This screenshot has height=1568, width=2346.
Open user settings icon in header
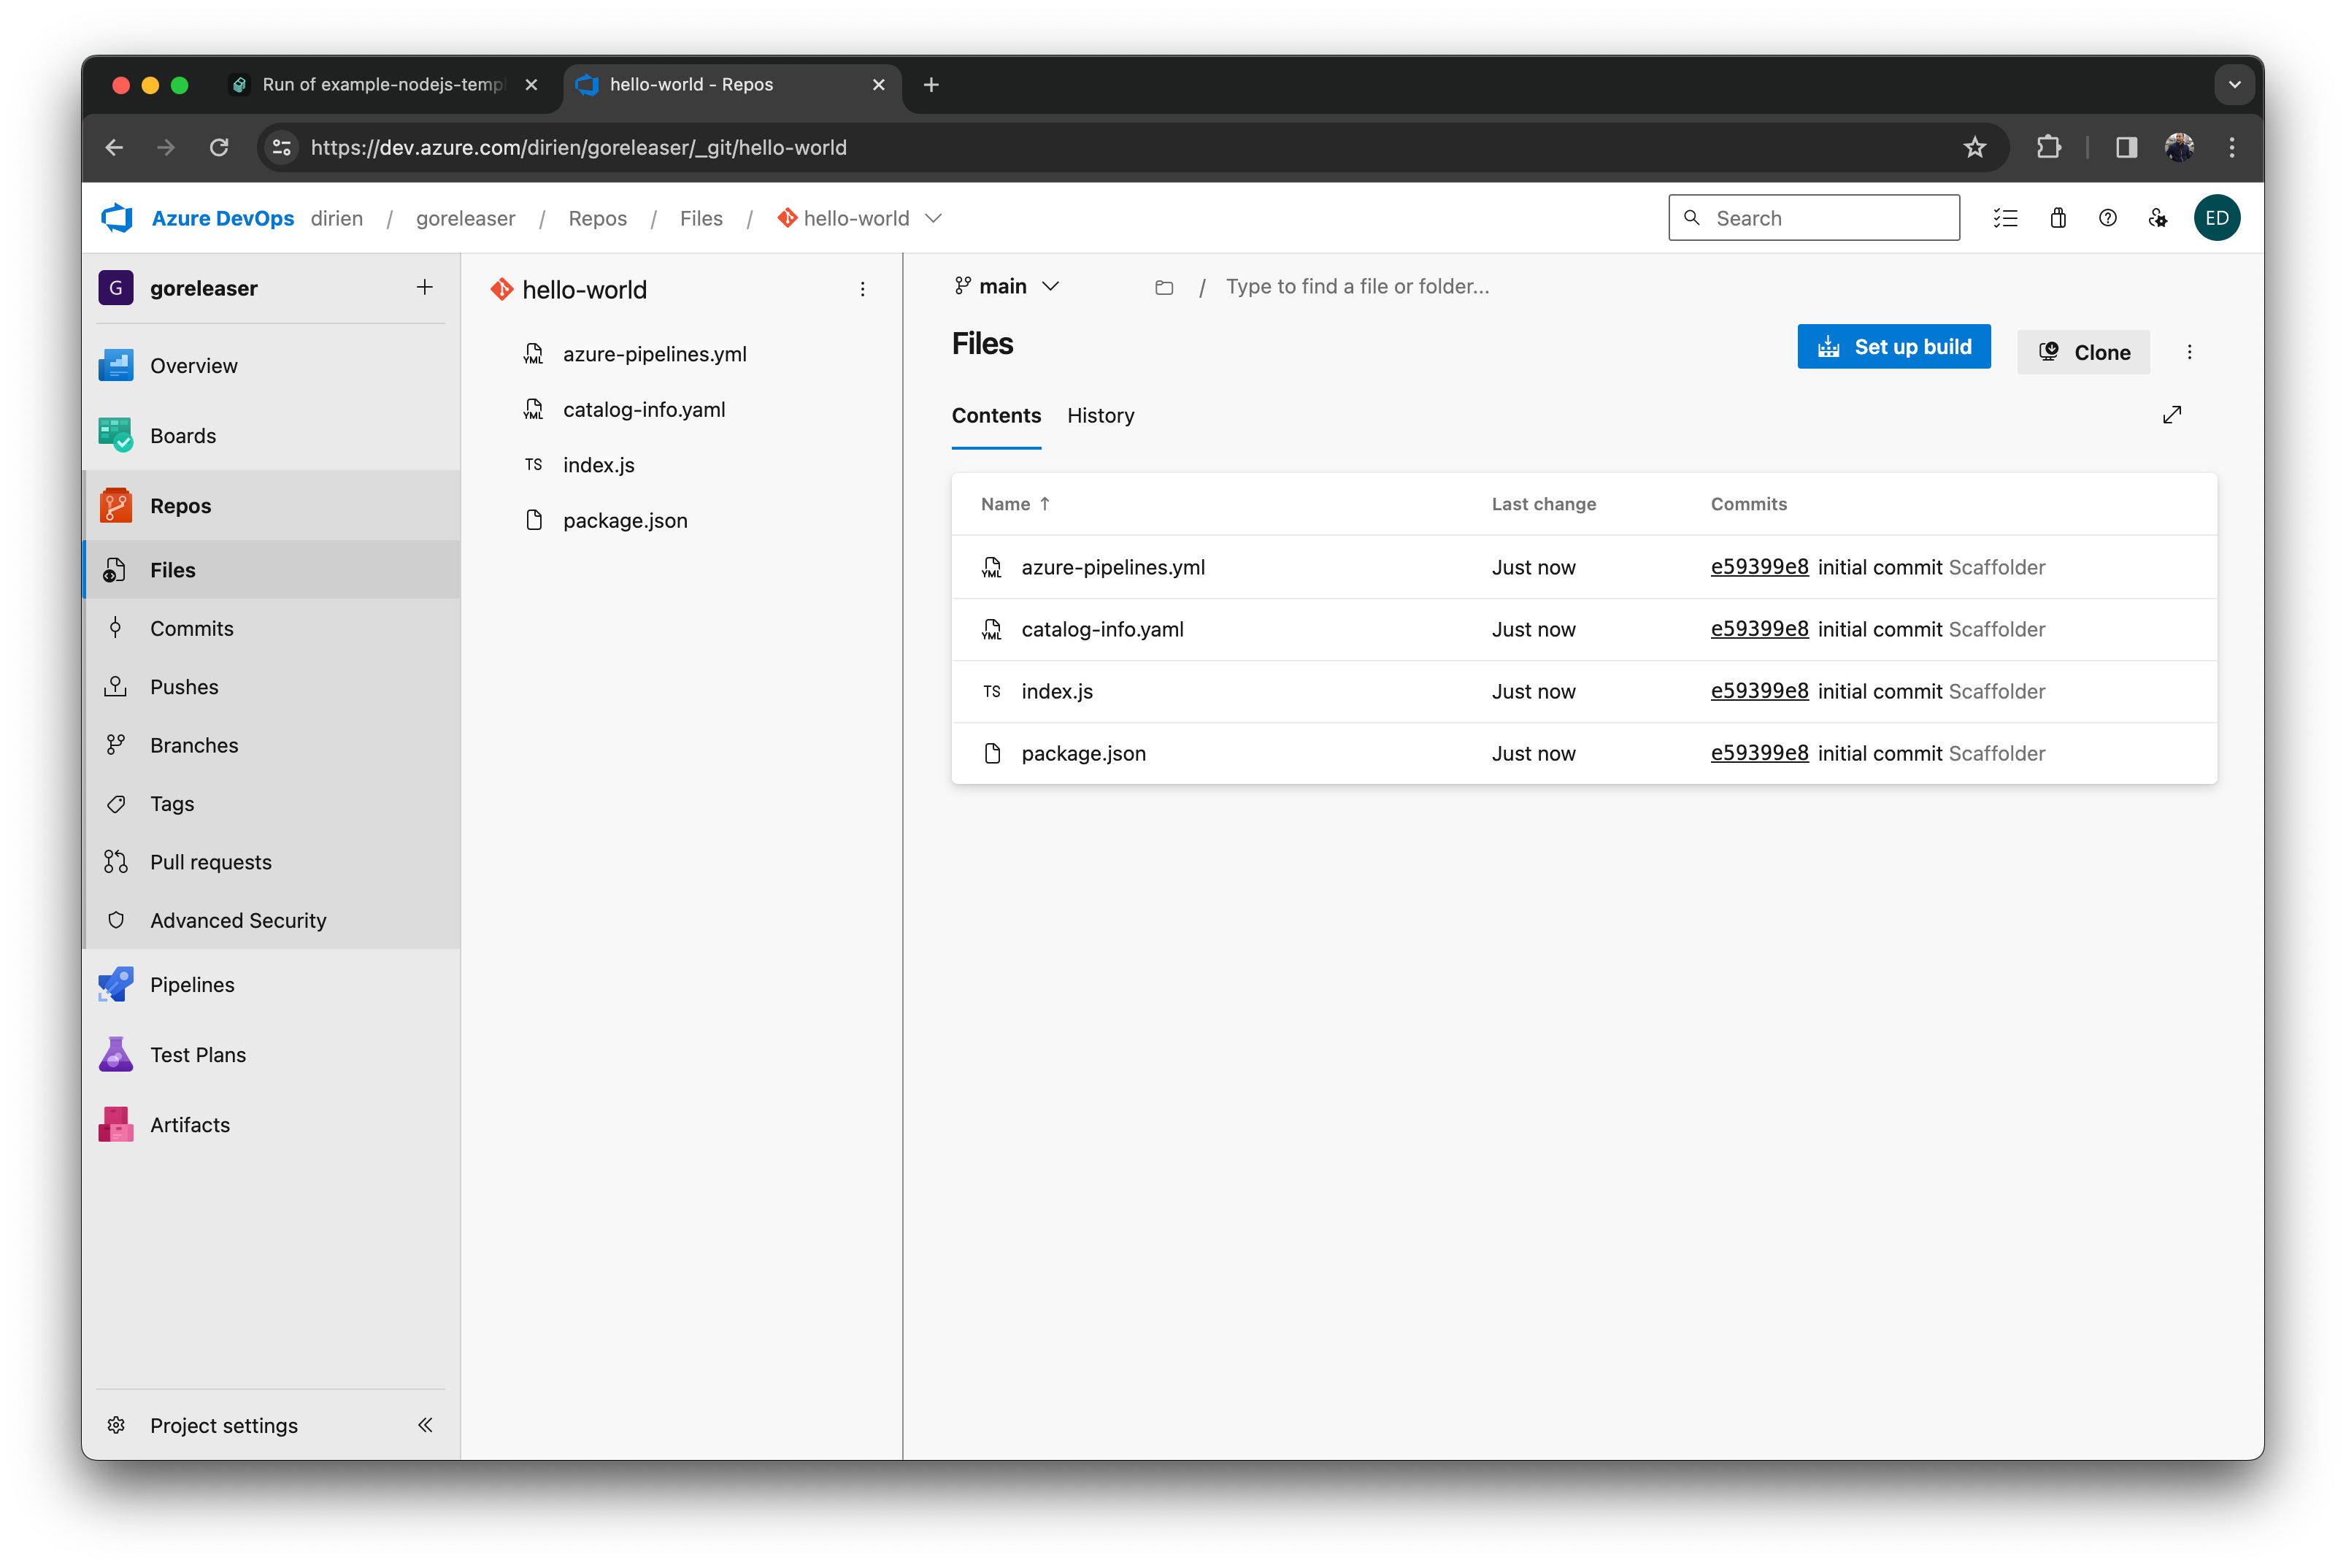pos(2157,218)
